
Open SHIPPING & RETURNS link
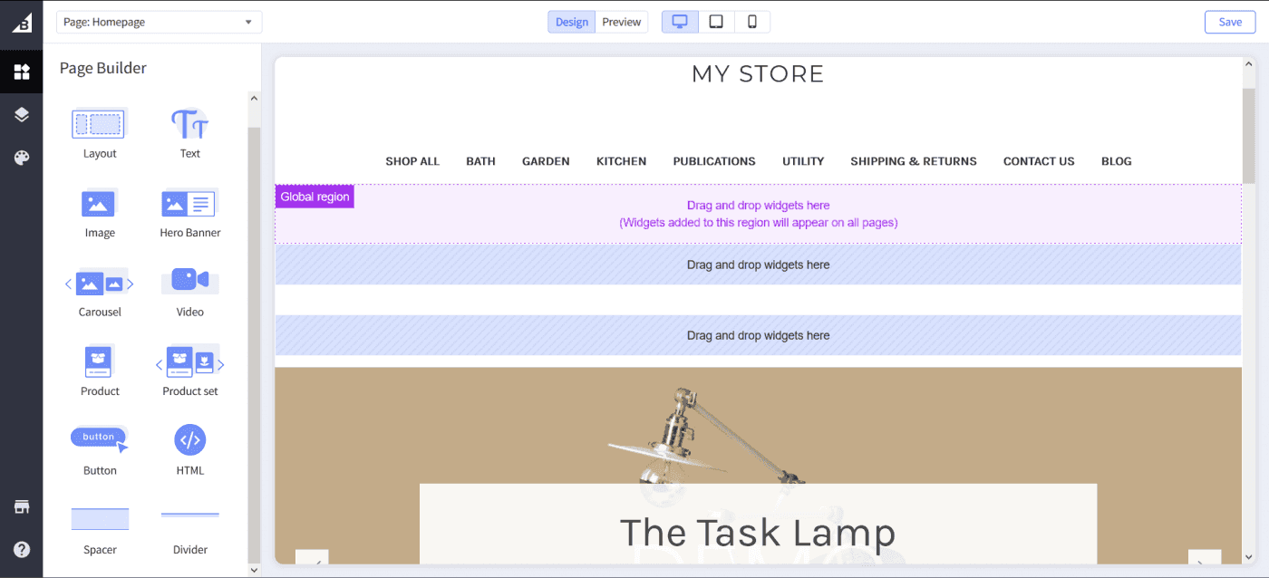click(914, 161)
